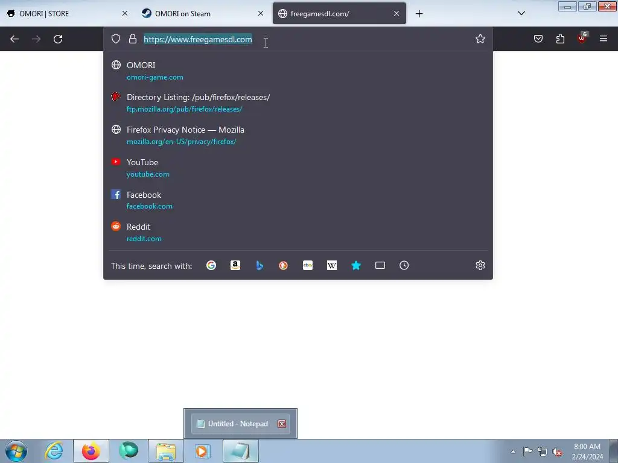This screenshot has width=618, height=463.
Task: Open Windows Explorer folder in taskbar
Action: point(166,451)
